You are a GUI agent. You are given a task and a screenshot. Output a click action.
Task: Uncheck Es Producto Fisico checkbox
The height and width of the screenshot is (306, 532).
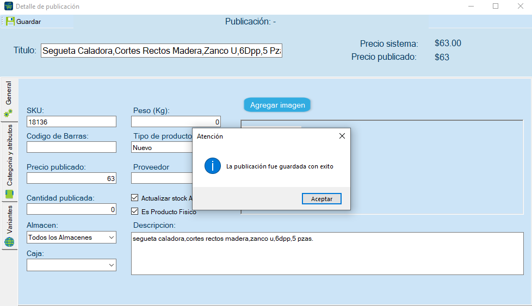[135, 211]
